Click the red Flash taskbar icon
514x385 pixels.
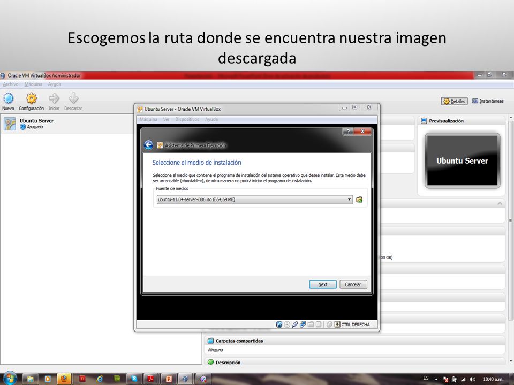click(x=82, y=379)
